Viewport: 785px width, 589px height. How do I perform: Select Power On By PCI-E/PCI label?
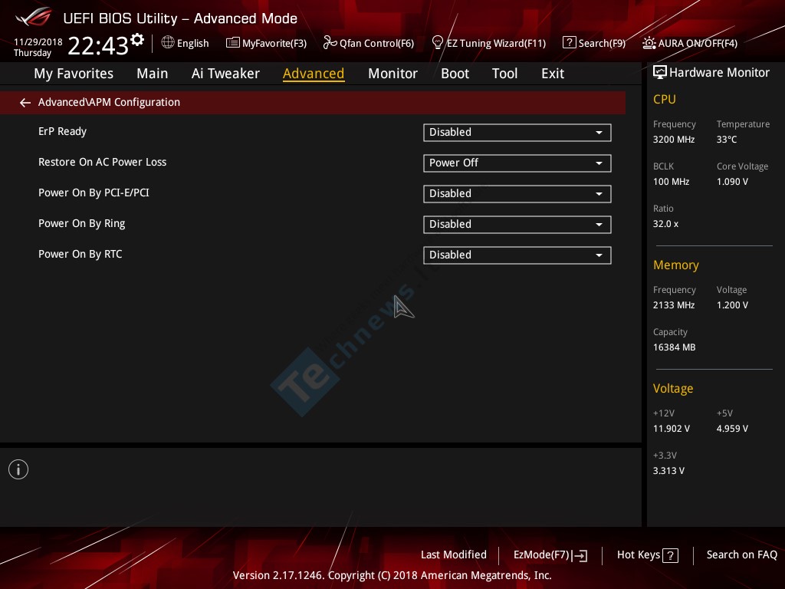pyautogui.click(x=94, y=192)
